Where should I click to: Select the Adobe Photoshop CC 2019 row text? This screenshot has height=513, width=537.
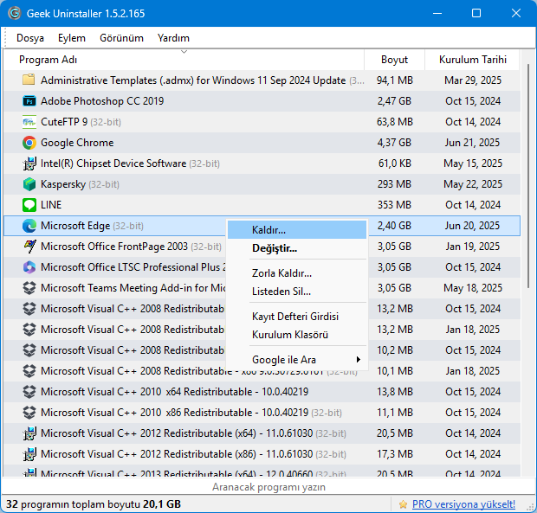[102, 101]
